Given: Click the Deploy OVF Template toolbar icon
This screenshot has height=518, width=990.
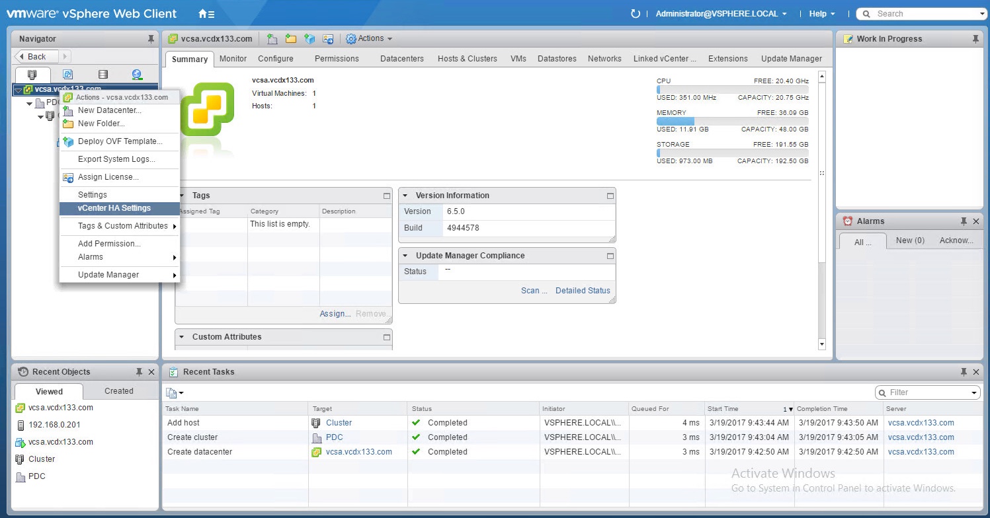Looking at the screenshot, I should [309, 39].
